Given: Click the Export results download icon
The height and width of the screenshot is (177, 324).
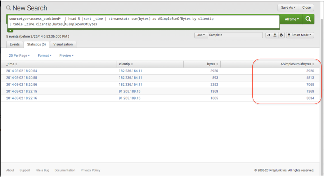Looking at the screenshot, I should pos(275,35).
